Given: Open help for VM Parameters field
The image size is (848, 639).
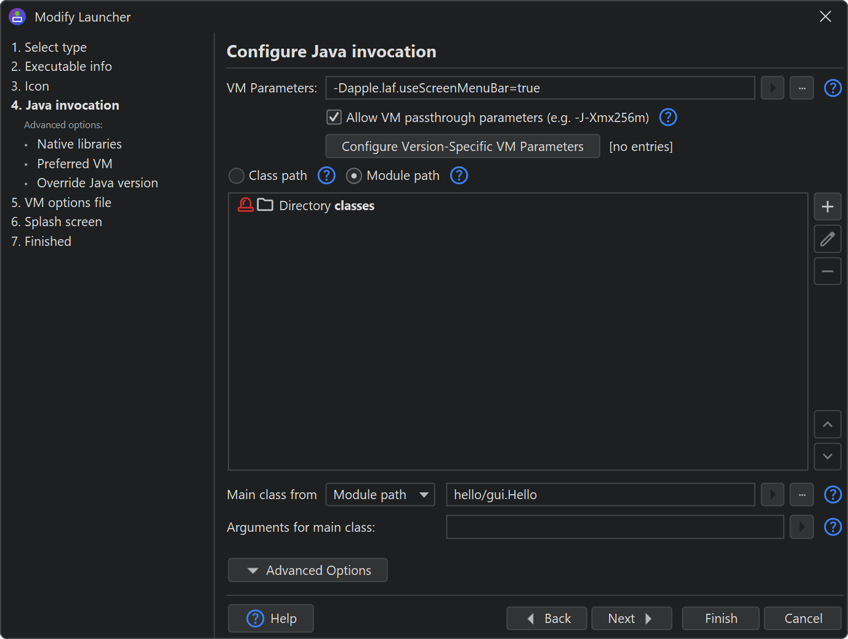Looking at the screenshot, I should point(833,88).
